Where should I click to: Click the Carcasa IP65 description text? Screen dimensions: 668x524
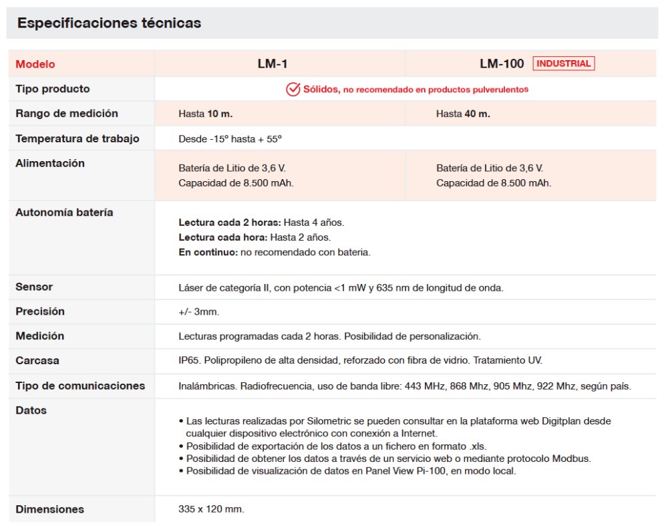pos(360,361)
